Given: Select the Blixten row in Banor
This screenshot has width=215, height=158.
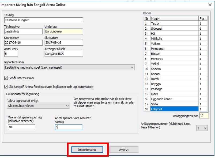Looking at the screenshot, I should tap(176, 54).
